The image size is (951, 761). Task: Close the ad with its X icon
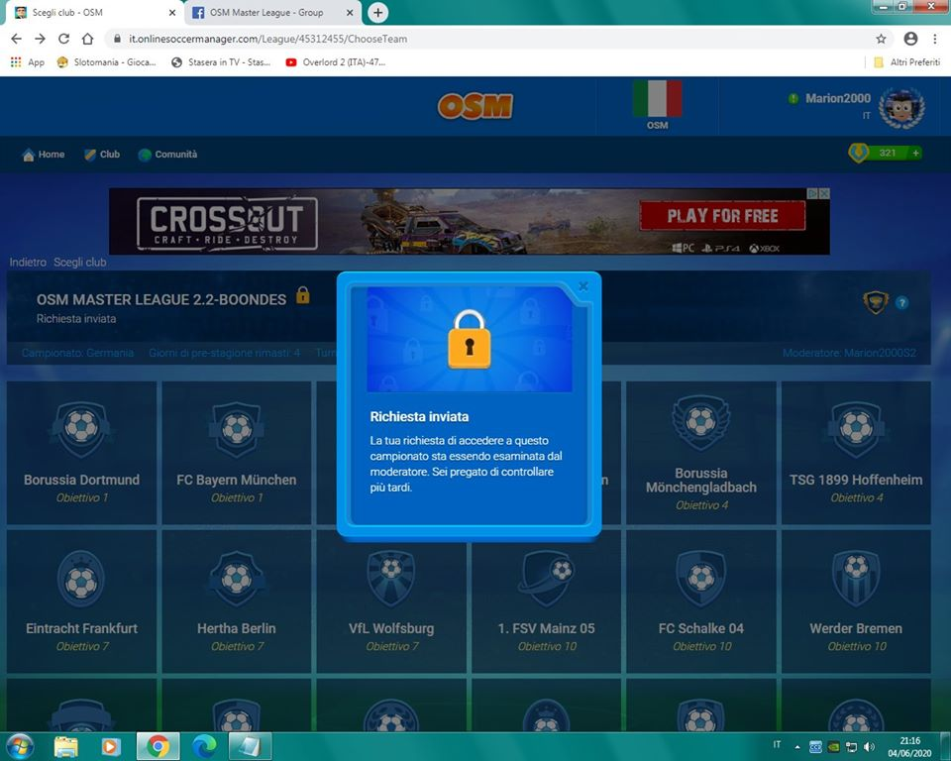click(x=824, y=193)
